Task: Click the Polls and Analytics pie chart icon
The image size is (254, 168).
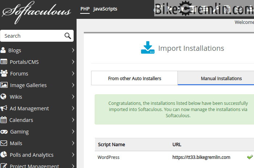Action: 4,155
